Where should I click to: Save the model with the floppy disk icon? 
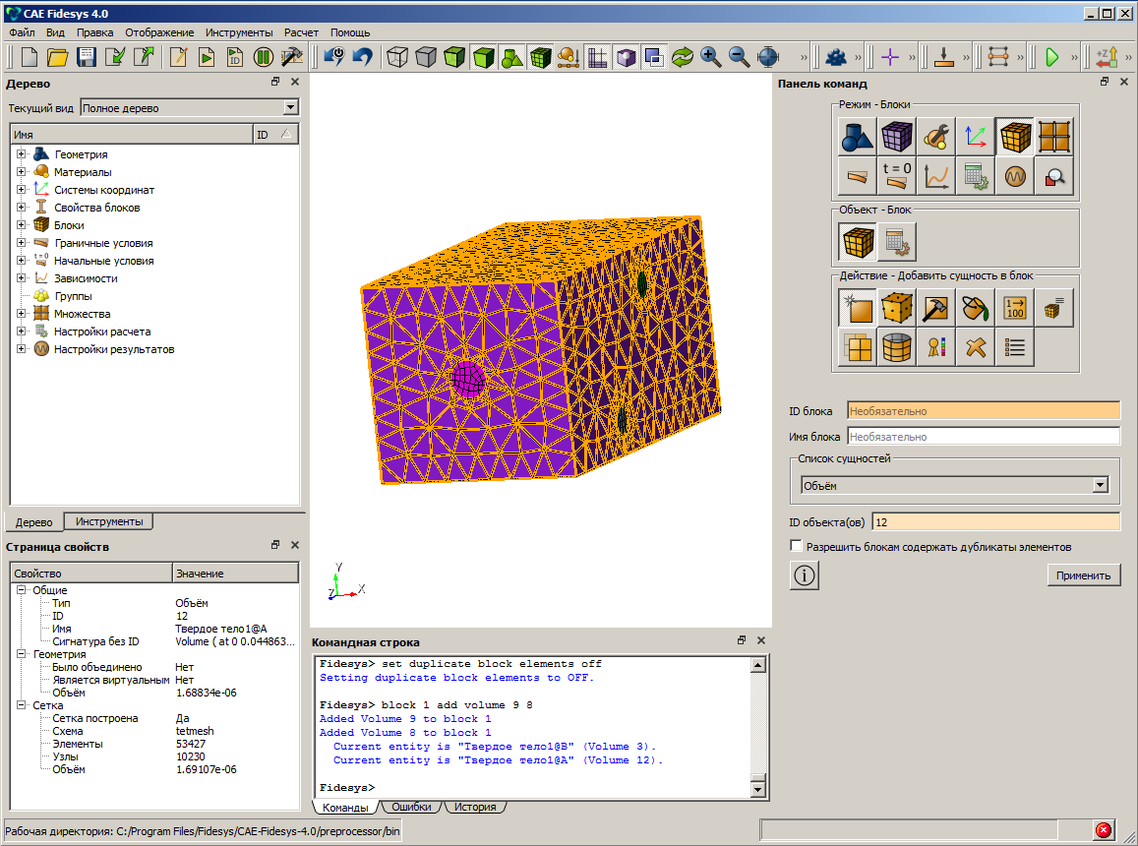pos(87,57)
